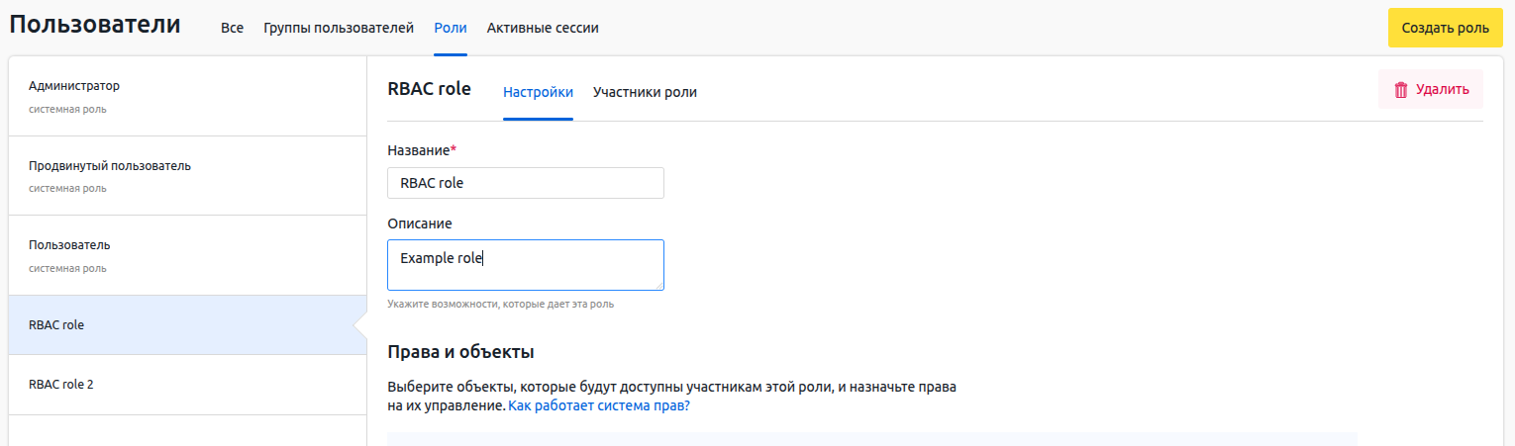The width and height of the screenshot is (1515, 446).
Task: Switch to Группы пользователей tab
Action: [x=339, y=28]
